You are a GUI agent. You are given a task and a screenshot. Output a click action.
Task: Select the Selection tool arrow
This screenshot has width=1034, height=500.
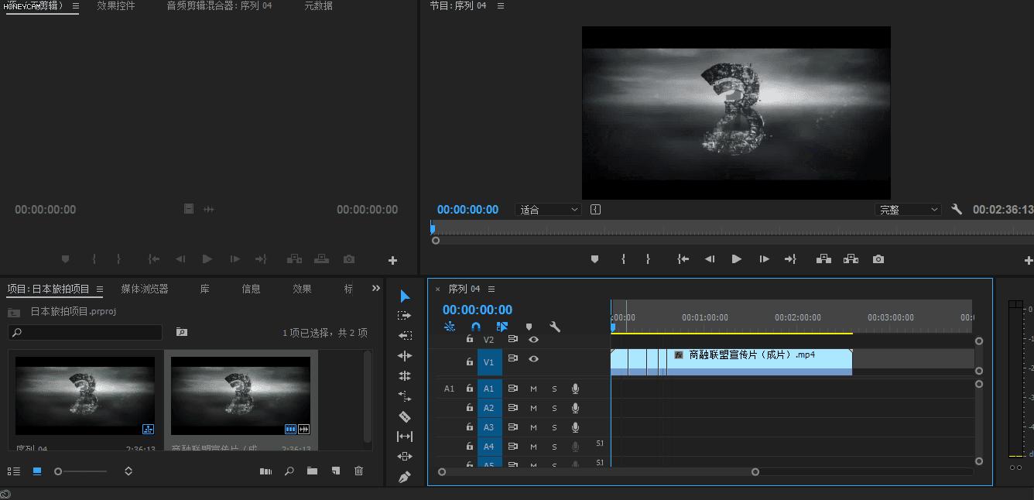405,296
